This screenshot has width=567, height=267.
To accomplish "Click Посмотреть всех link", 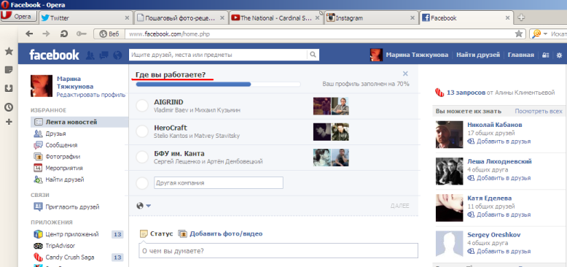I will pyautogui.click(x=539, y=111).
